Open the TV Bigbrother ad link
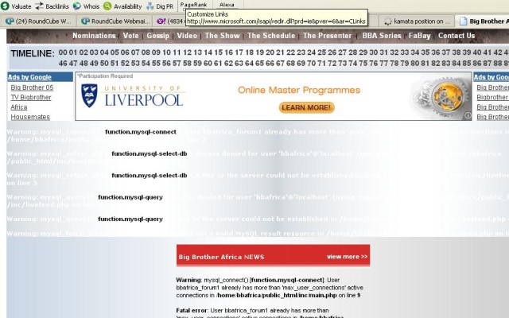509x318 pixels. tap(31, 97)
